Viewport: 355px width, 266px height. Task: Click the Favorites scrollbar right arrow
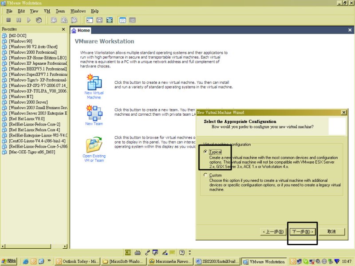point(65,246)
